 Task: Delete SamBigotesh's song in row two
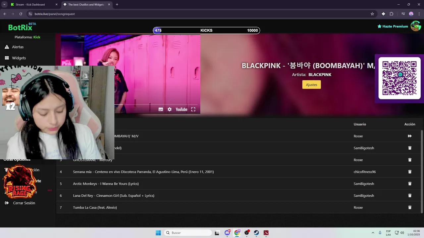click(x=410, y=148)
